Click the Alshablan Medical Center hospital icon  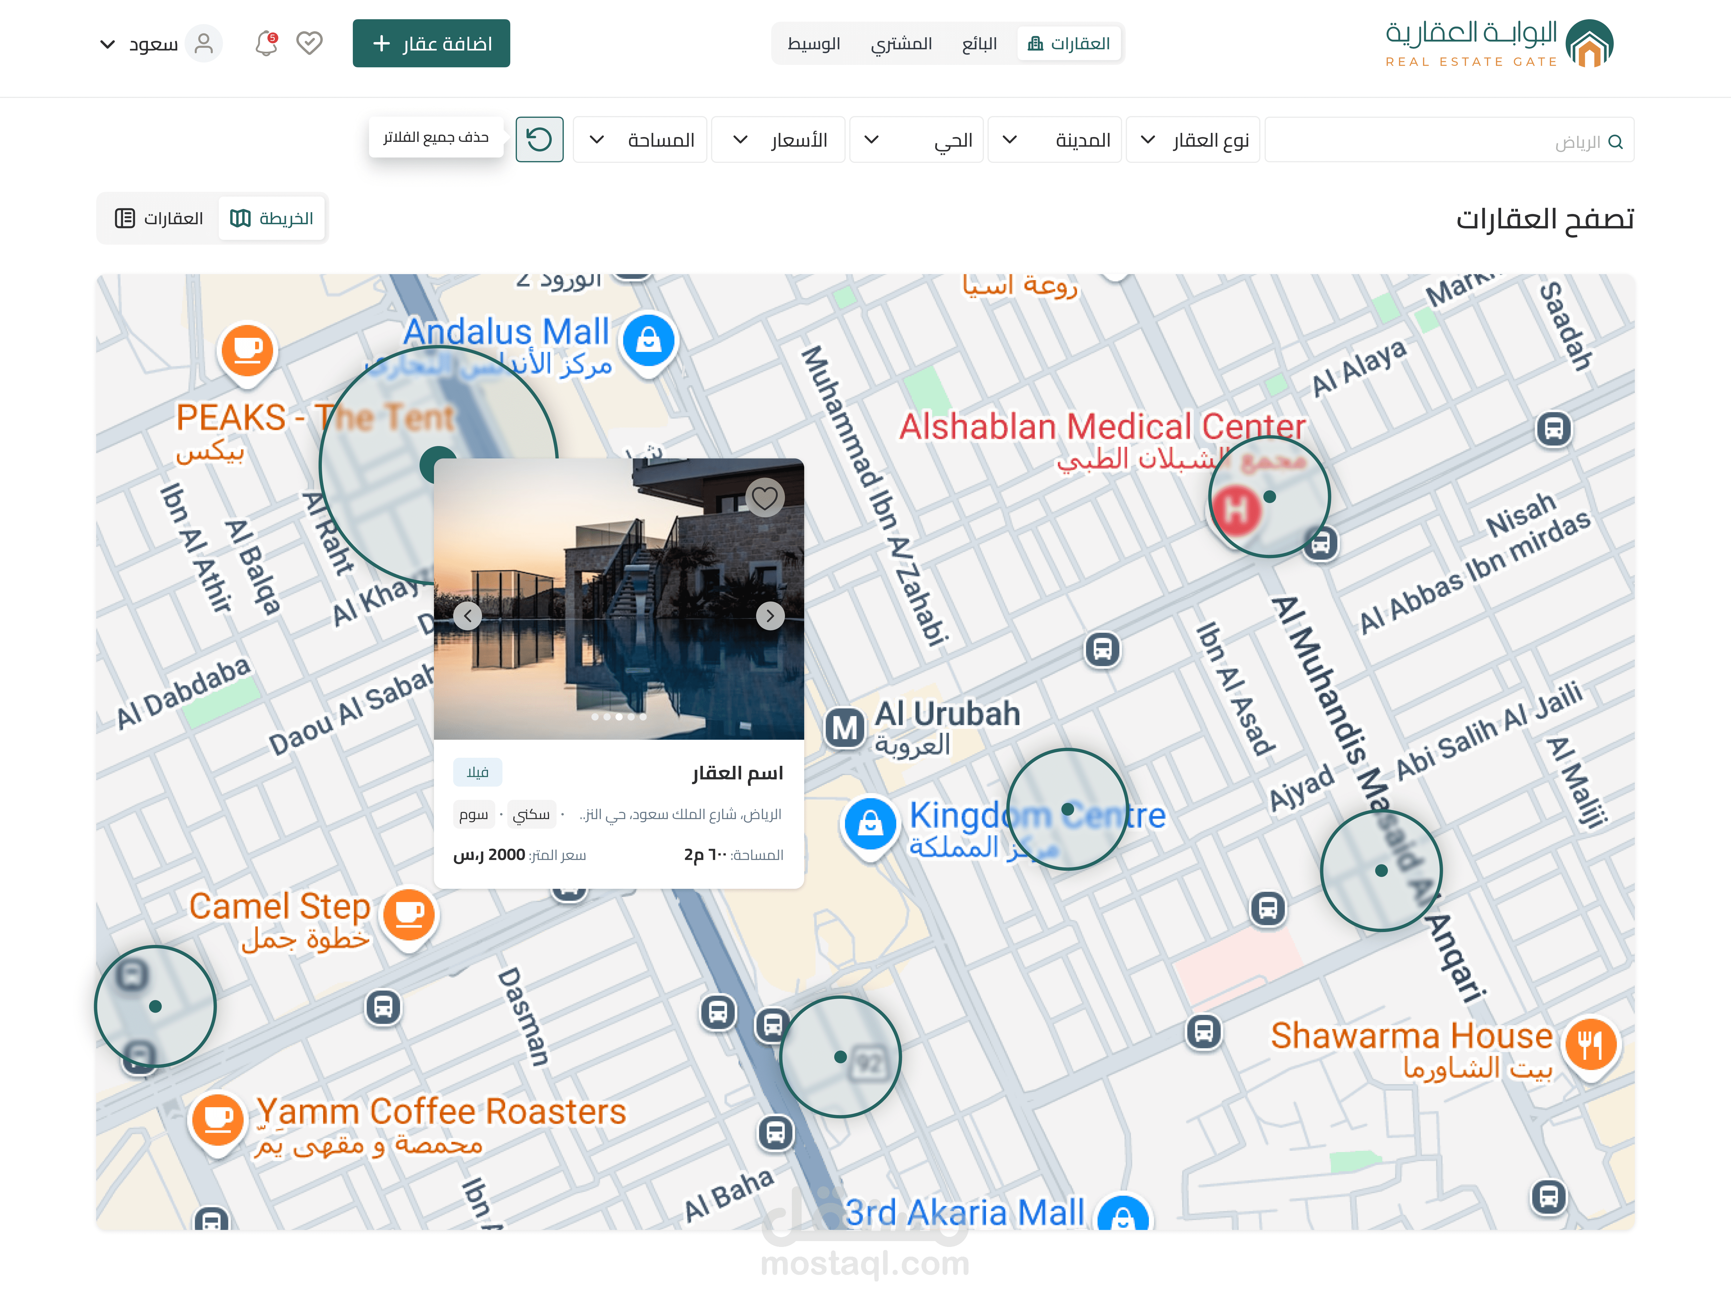tap(1236, 511)
